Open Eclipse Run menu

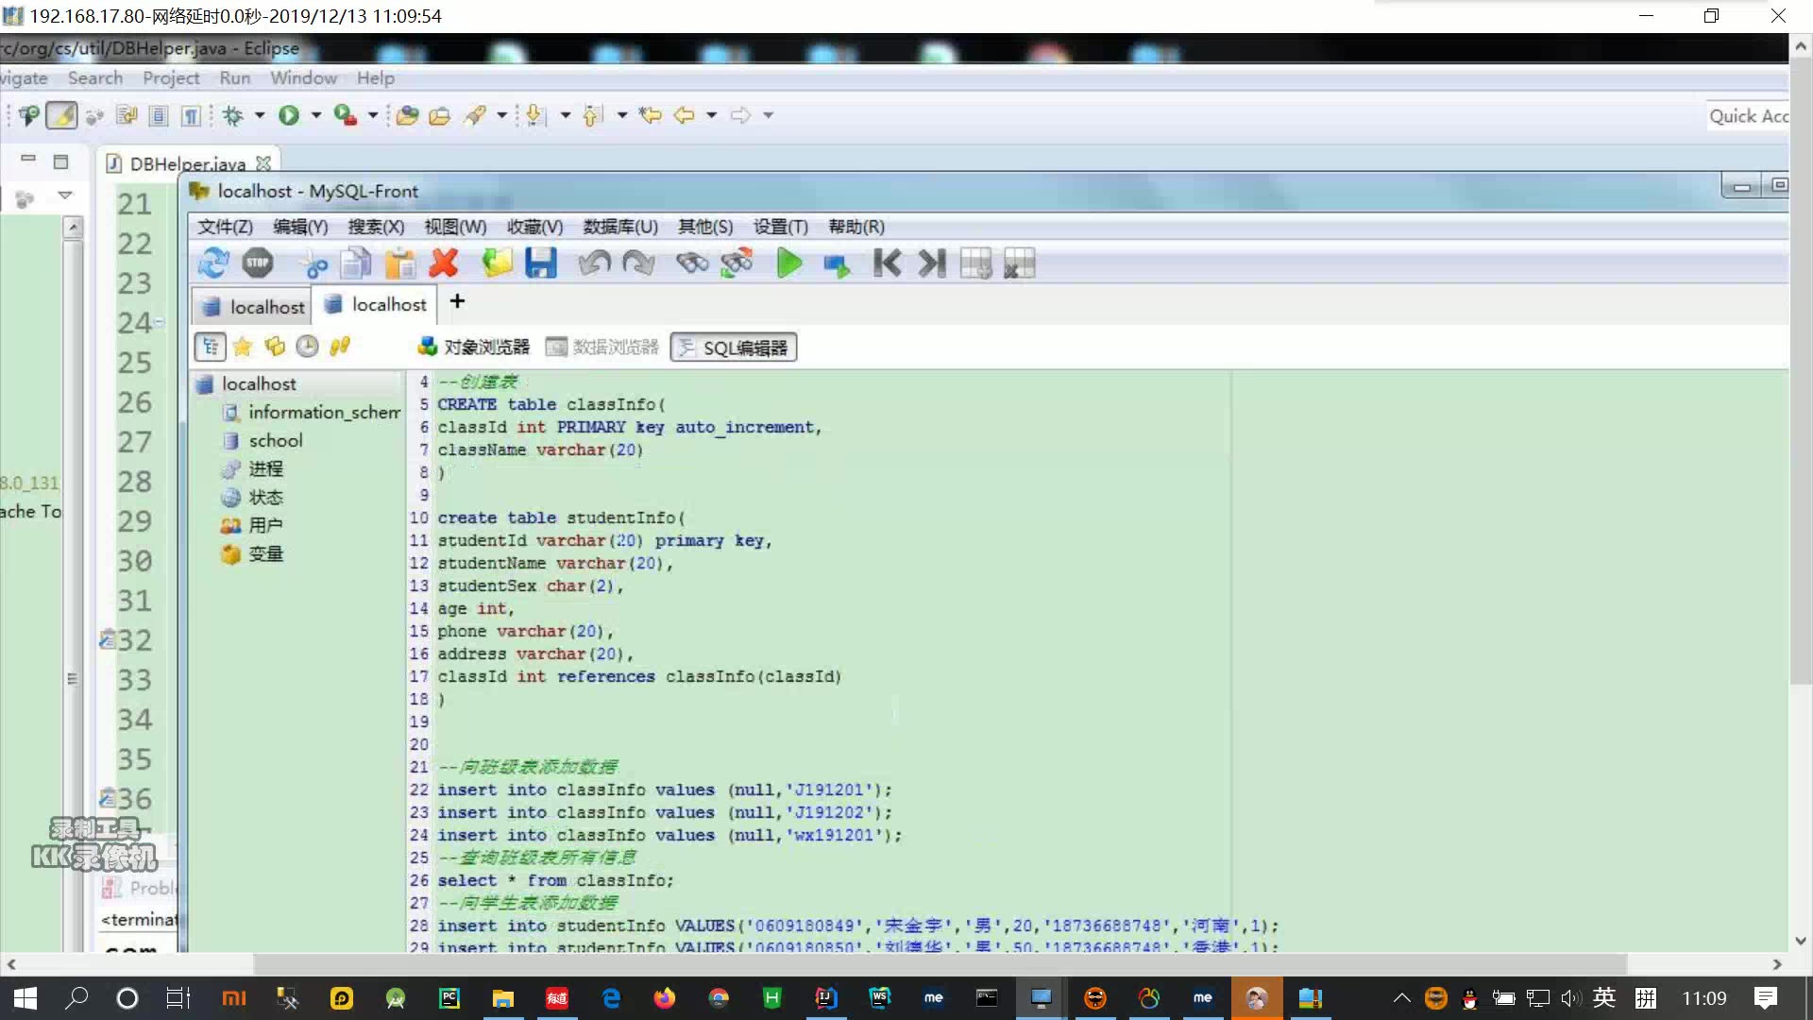click(x=235, y=78)
